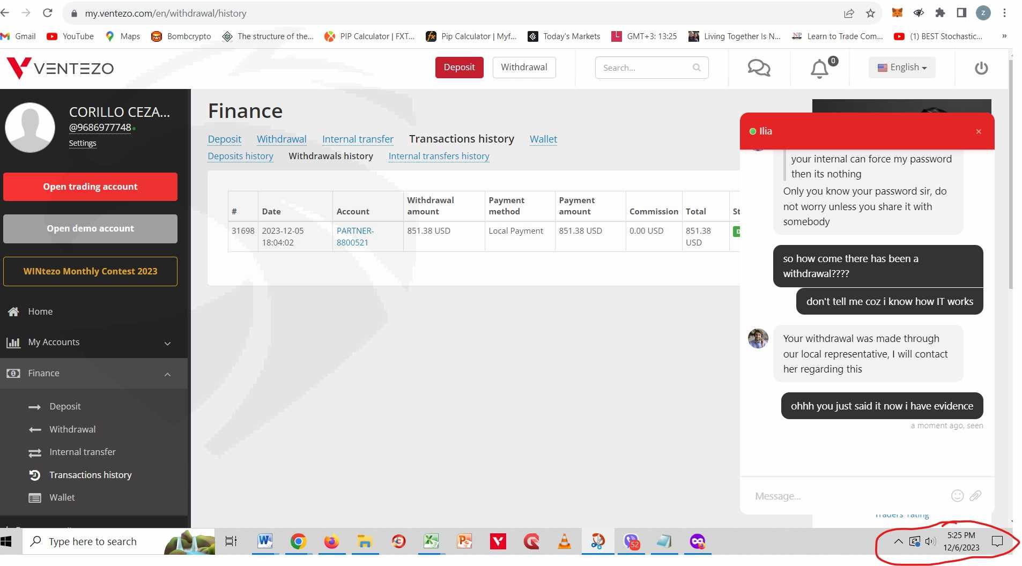Bookmark this page with star icon

[x=870, y=13]
